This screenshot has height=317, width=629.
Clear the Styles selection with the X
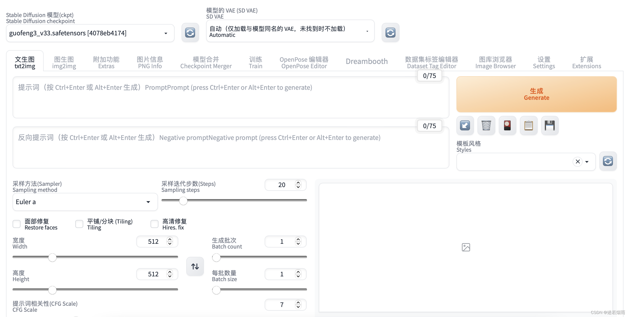[578, 162]
